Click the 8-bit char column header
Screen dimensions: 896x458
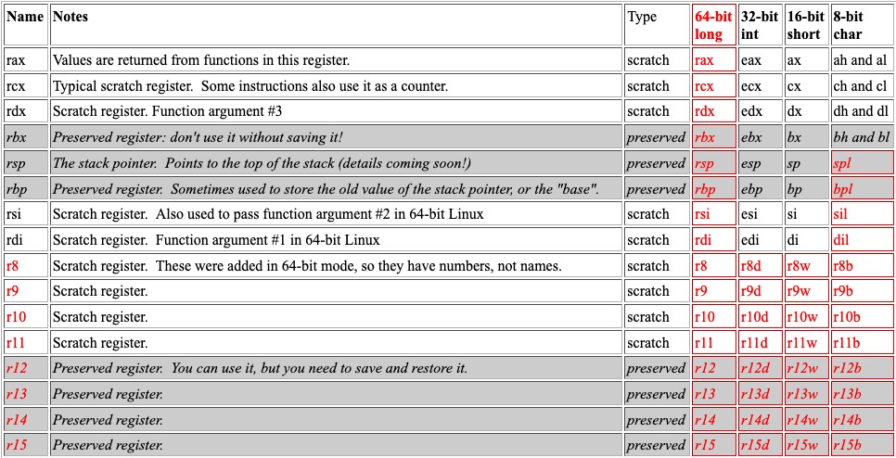pyautogui.click(x=862, y=25)
